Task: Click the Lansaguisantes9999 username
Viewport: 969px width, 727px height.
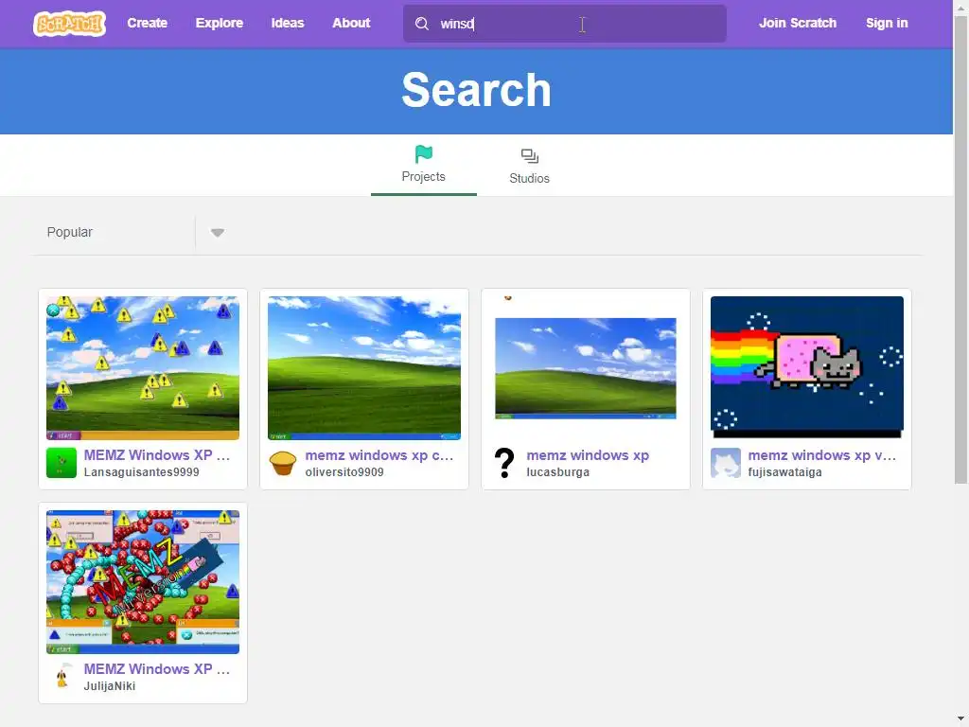Action: [142, 472]
